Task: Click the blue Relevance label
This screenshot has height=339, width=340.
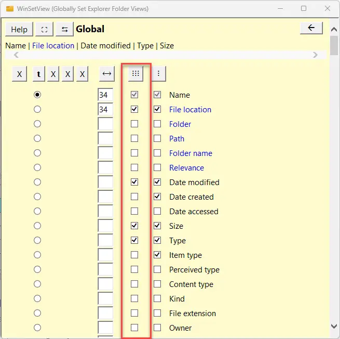Action: (x=186, y=167)
